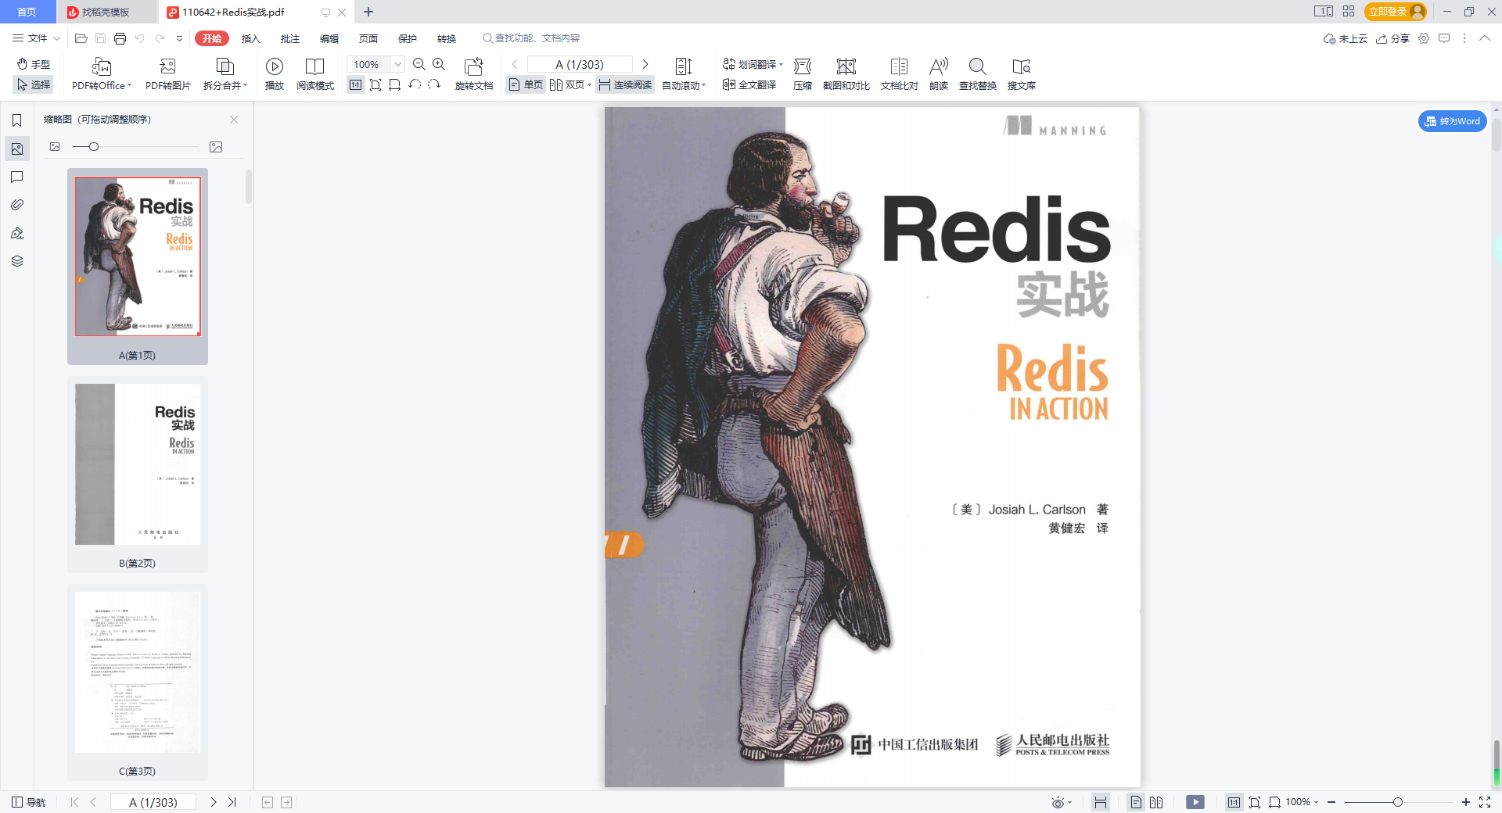Screen dimensions: 1502x813
Task: Click the PDF转Office convert icon
Action: pyautogui.click(x=101, y=66)
